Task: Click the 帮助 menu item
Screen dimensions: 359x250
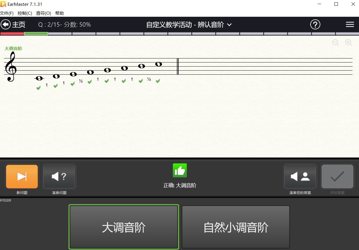Action: pyautogui.click(x=59, y=13)
